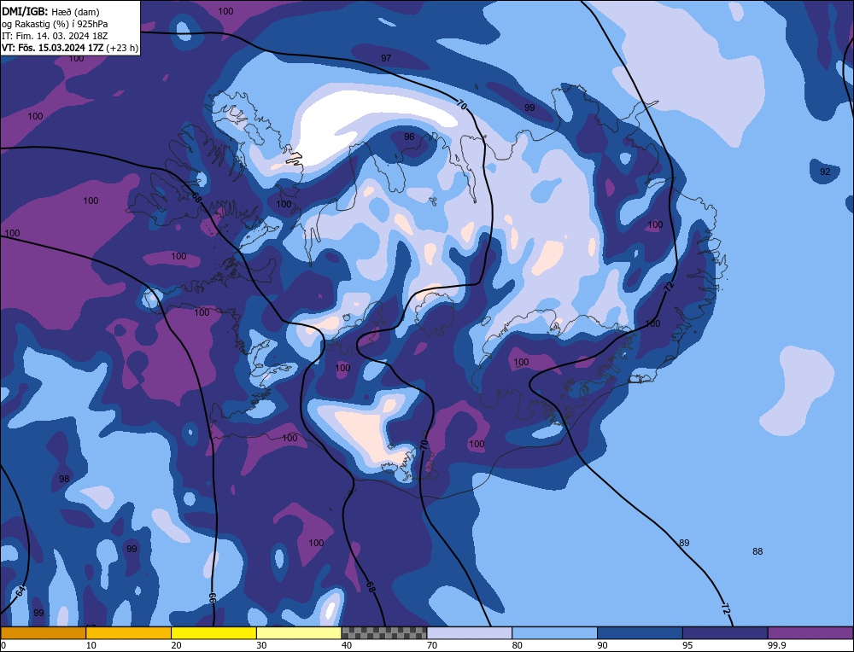Image resolution: width=854 pixels, height=652 pixels.
Task: Click the humidity value 96 on the map
Action: 409,137
